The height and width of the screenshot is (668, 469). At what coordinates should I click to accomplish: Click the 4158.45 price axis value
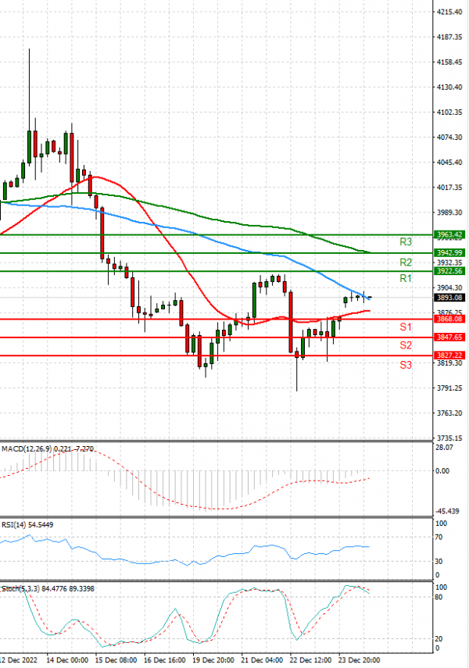coord(449,63)
